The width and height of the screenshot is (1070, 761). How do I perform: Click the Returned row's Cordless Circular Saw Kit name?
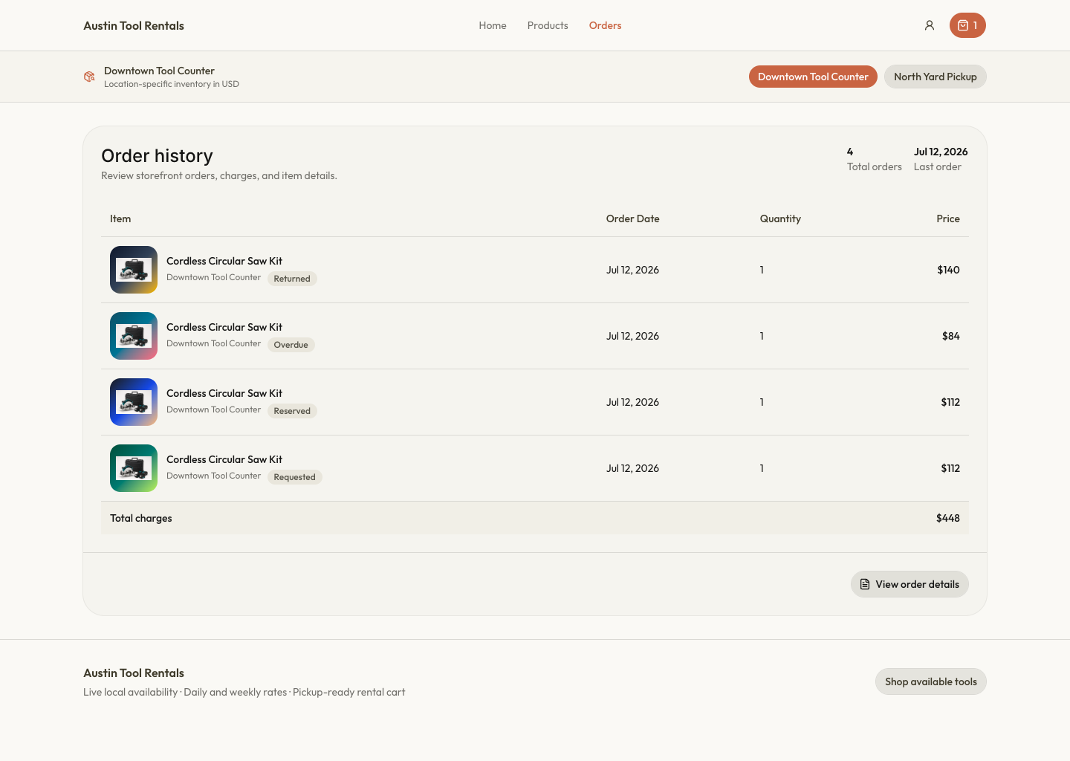pos(224,261)
